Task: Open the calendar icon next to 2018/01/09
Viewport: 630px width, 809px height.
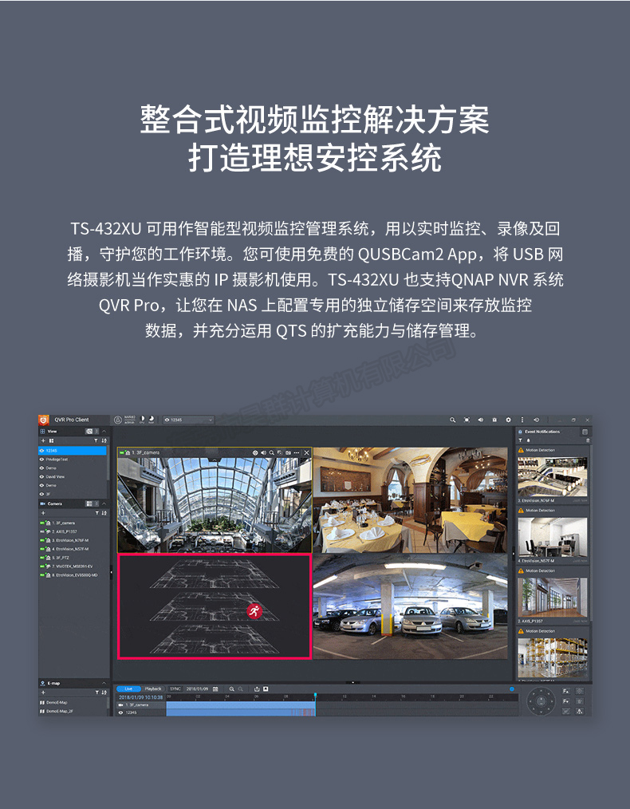Action: (215, 689)
